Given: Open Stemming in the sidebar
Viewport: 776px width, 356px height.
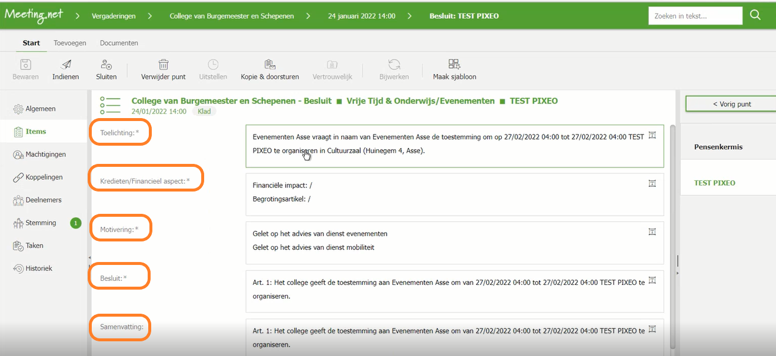Looking at the screenshot, I should [x=41, y=223].
